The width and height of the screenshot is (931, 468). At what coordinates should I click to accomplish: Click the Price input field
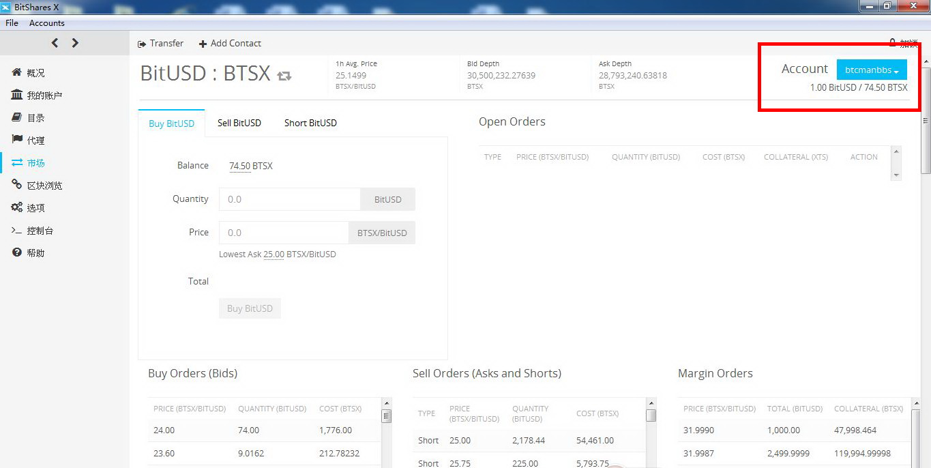pyautogui.click(x=283, y=233)
